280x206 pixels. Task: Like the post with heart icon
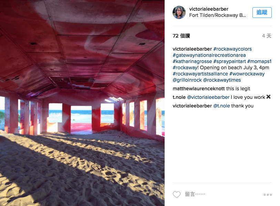point(177,194)
